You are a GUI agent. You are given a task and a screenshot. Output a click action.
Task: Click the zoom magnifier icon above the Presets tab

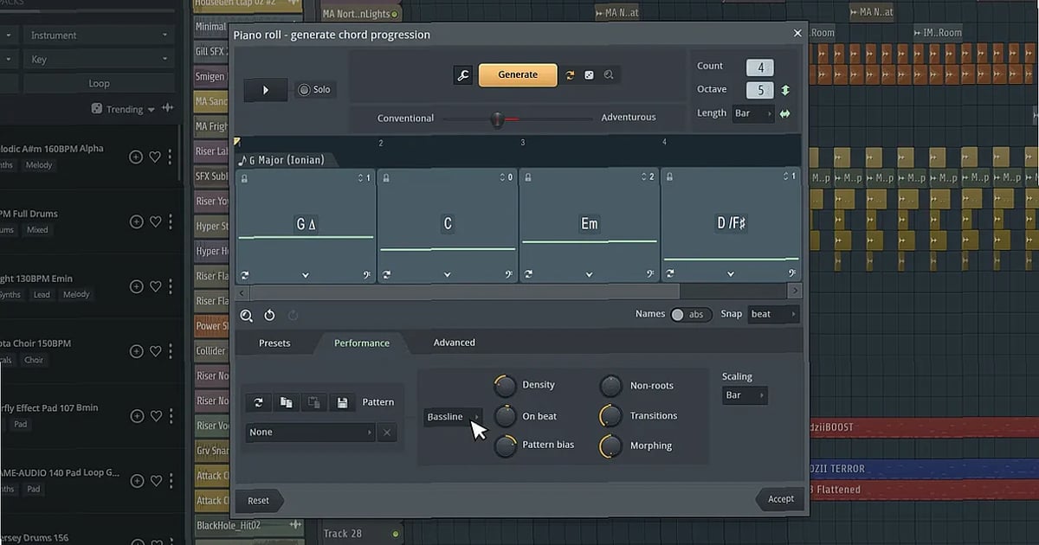pos(247,315)
